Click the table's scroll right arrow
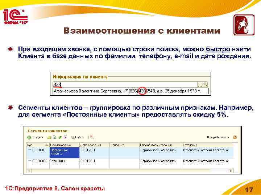This screenshot has width=261, height=195. (x=231, y=170)
